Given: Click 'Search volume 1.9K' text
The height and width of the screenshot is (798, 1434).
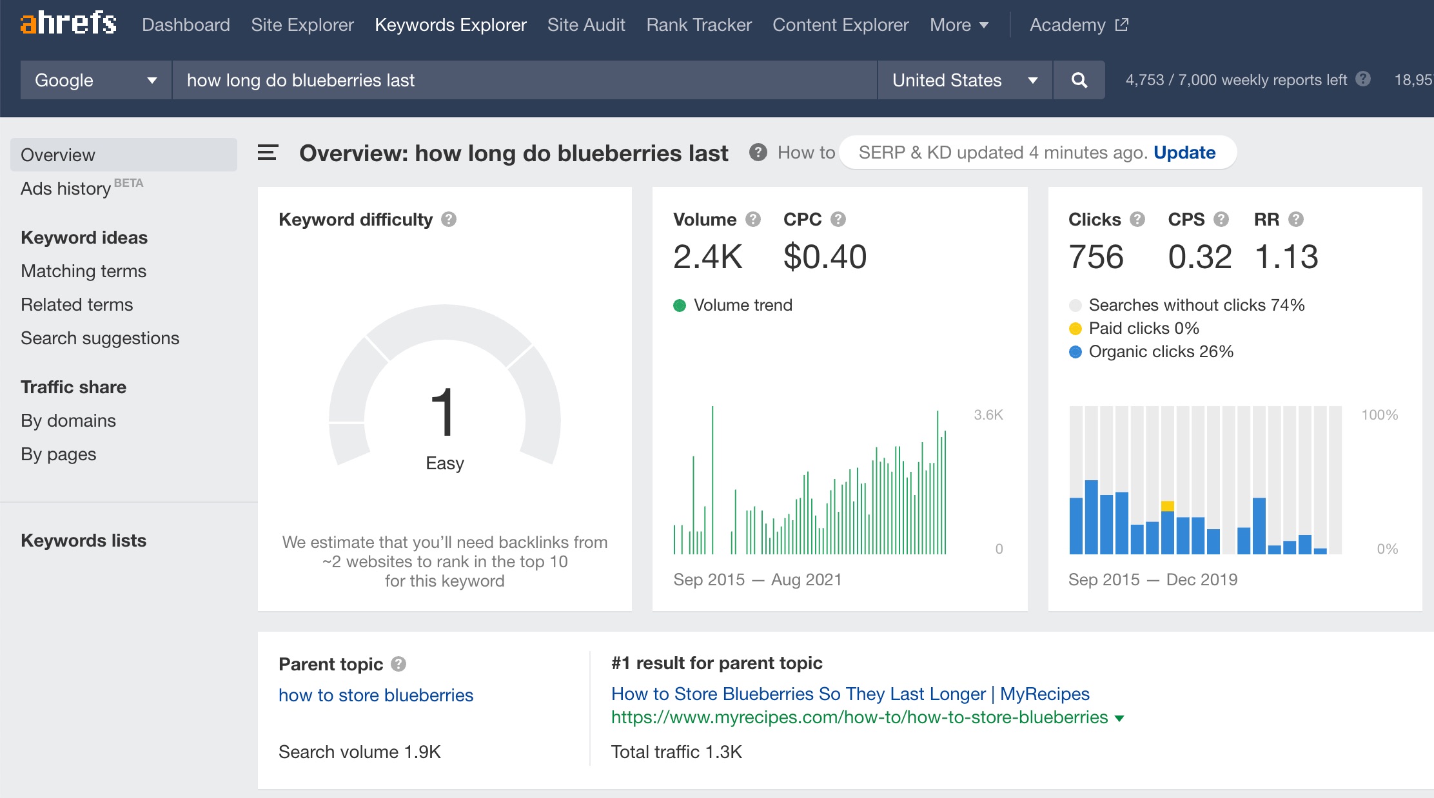Looking at the screenshot, I should [360, 752].
